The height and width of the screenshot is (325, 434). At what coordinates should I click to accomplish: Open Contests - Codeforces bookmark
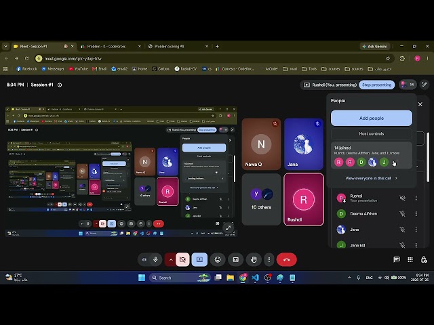(235, 69)
